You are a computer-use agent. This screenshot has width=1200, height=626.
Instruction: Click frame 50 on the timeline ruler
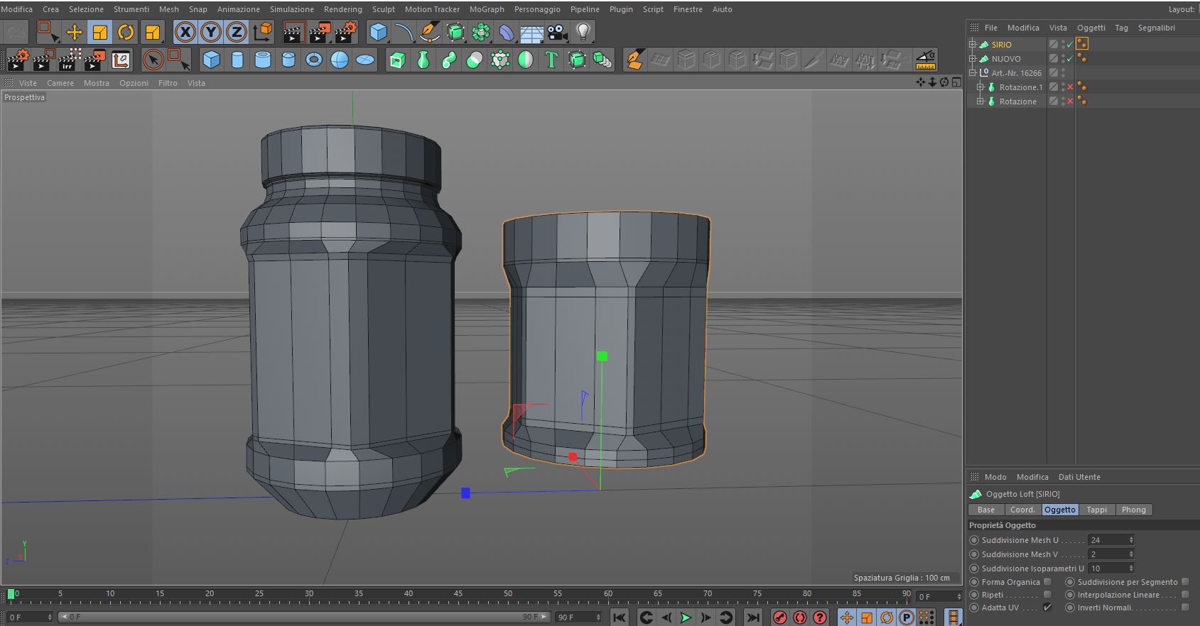pos(508,595)
